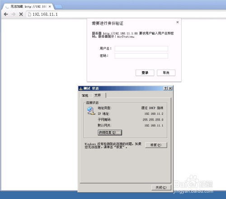This screenshot has height=199, width=226.
Task: Click the browser back arrow
Action: pos(6,14)
